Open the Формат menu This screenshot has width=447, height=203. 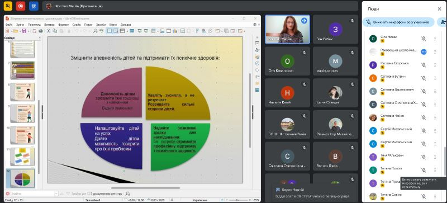click(x=63, y=25)
